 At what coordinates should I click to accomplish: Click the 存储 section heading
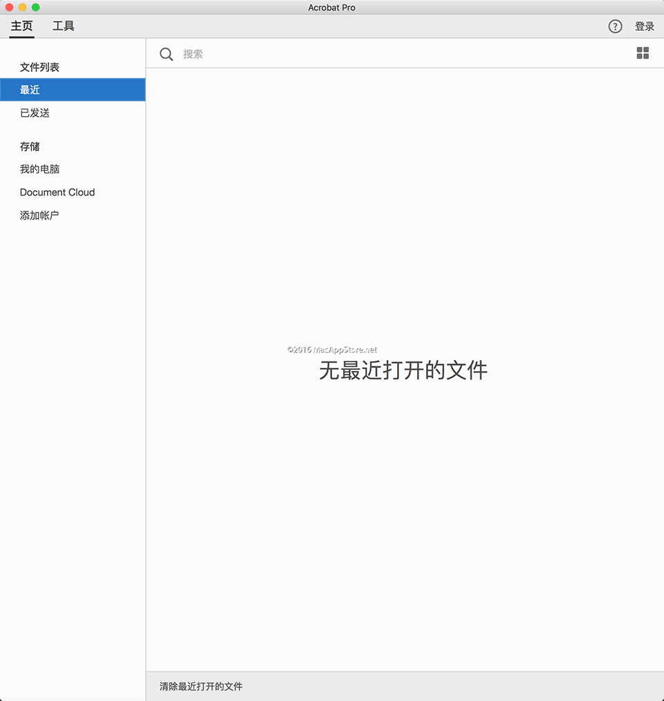pos(30,147)
